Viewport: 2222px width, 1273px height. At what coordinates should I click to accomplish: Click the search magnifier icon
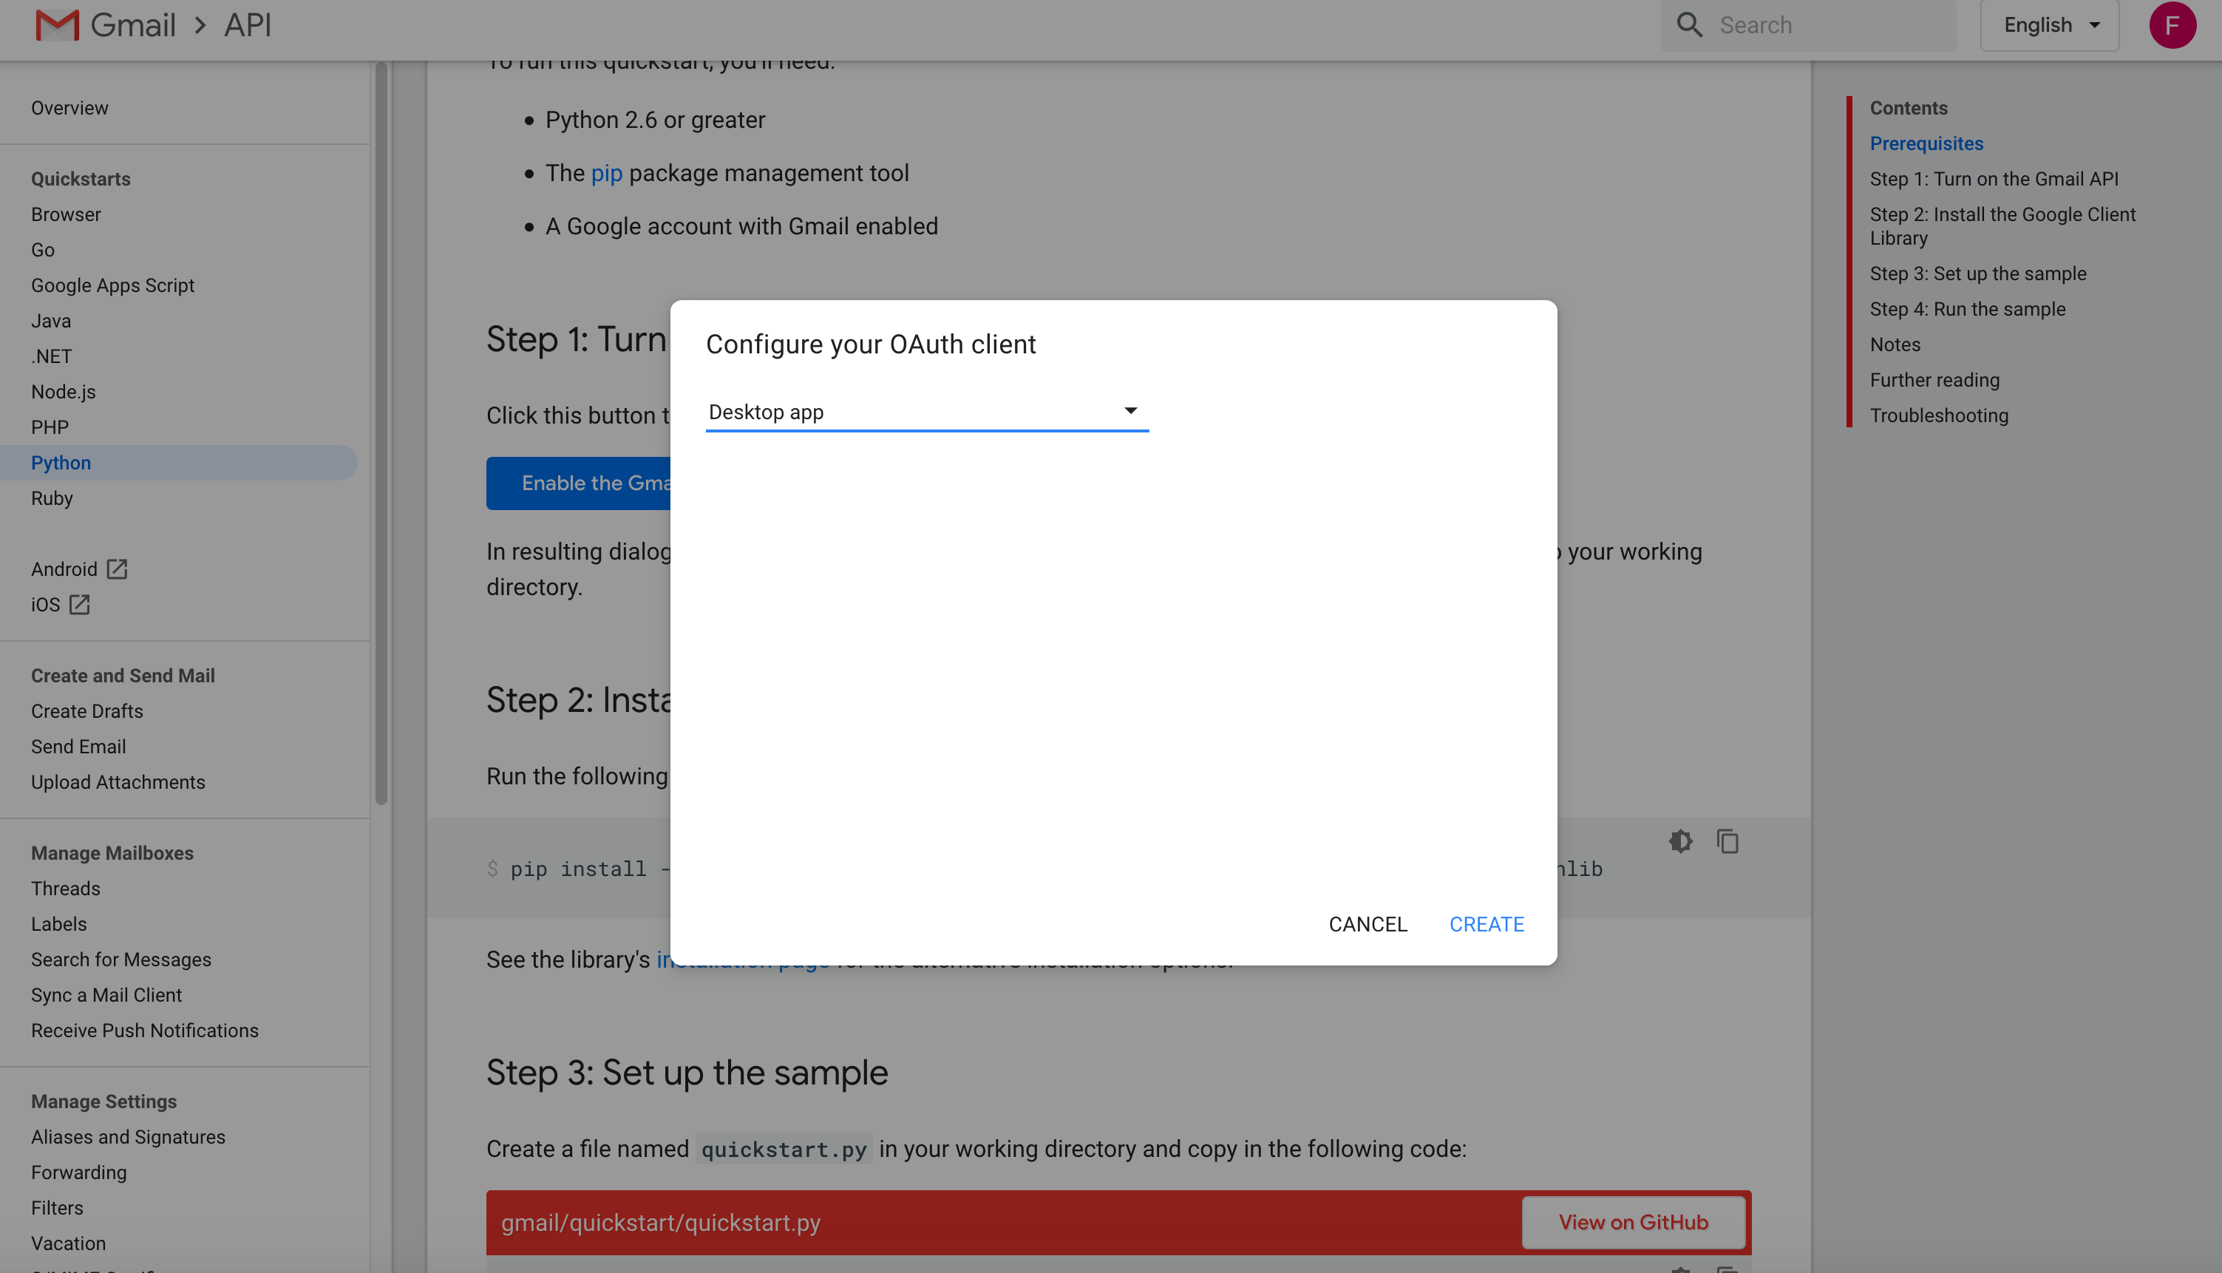tap(1689, 24)
